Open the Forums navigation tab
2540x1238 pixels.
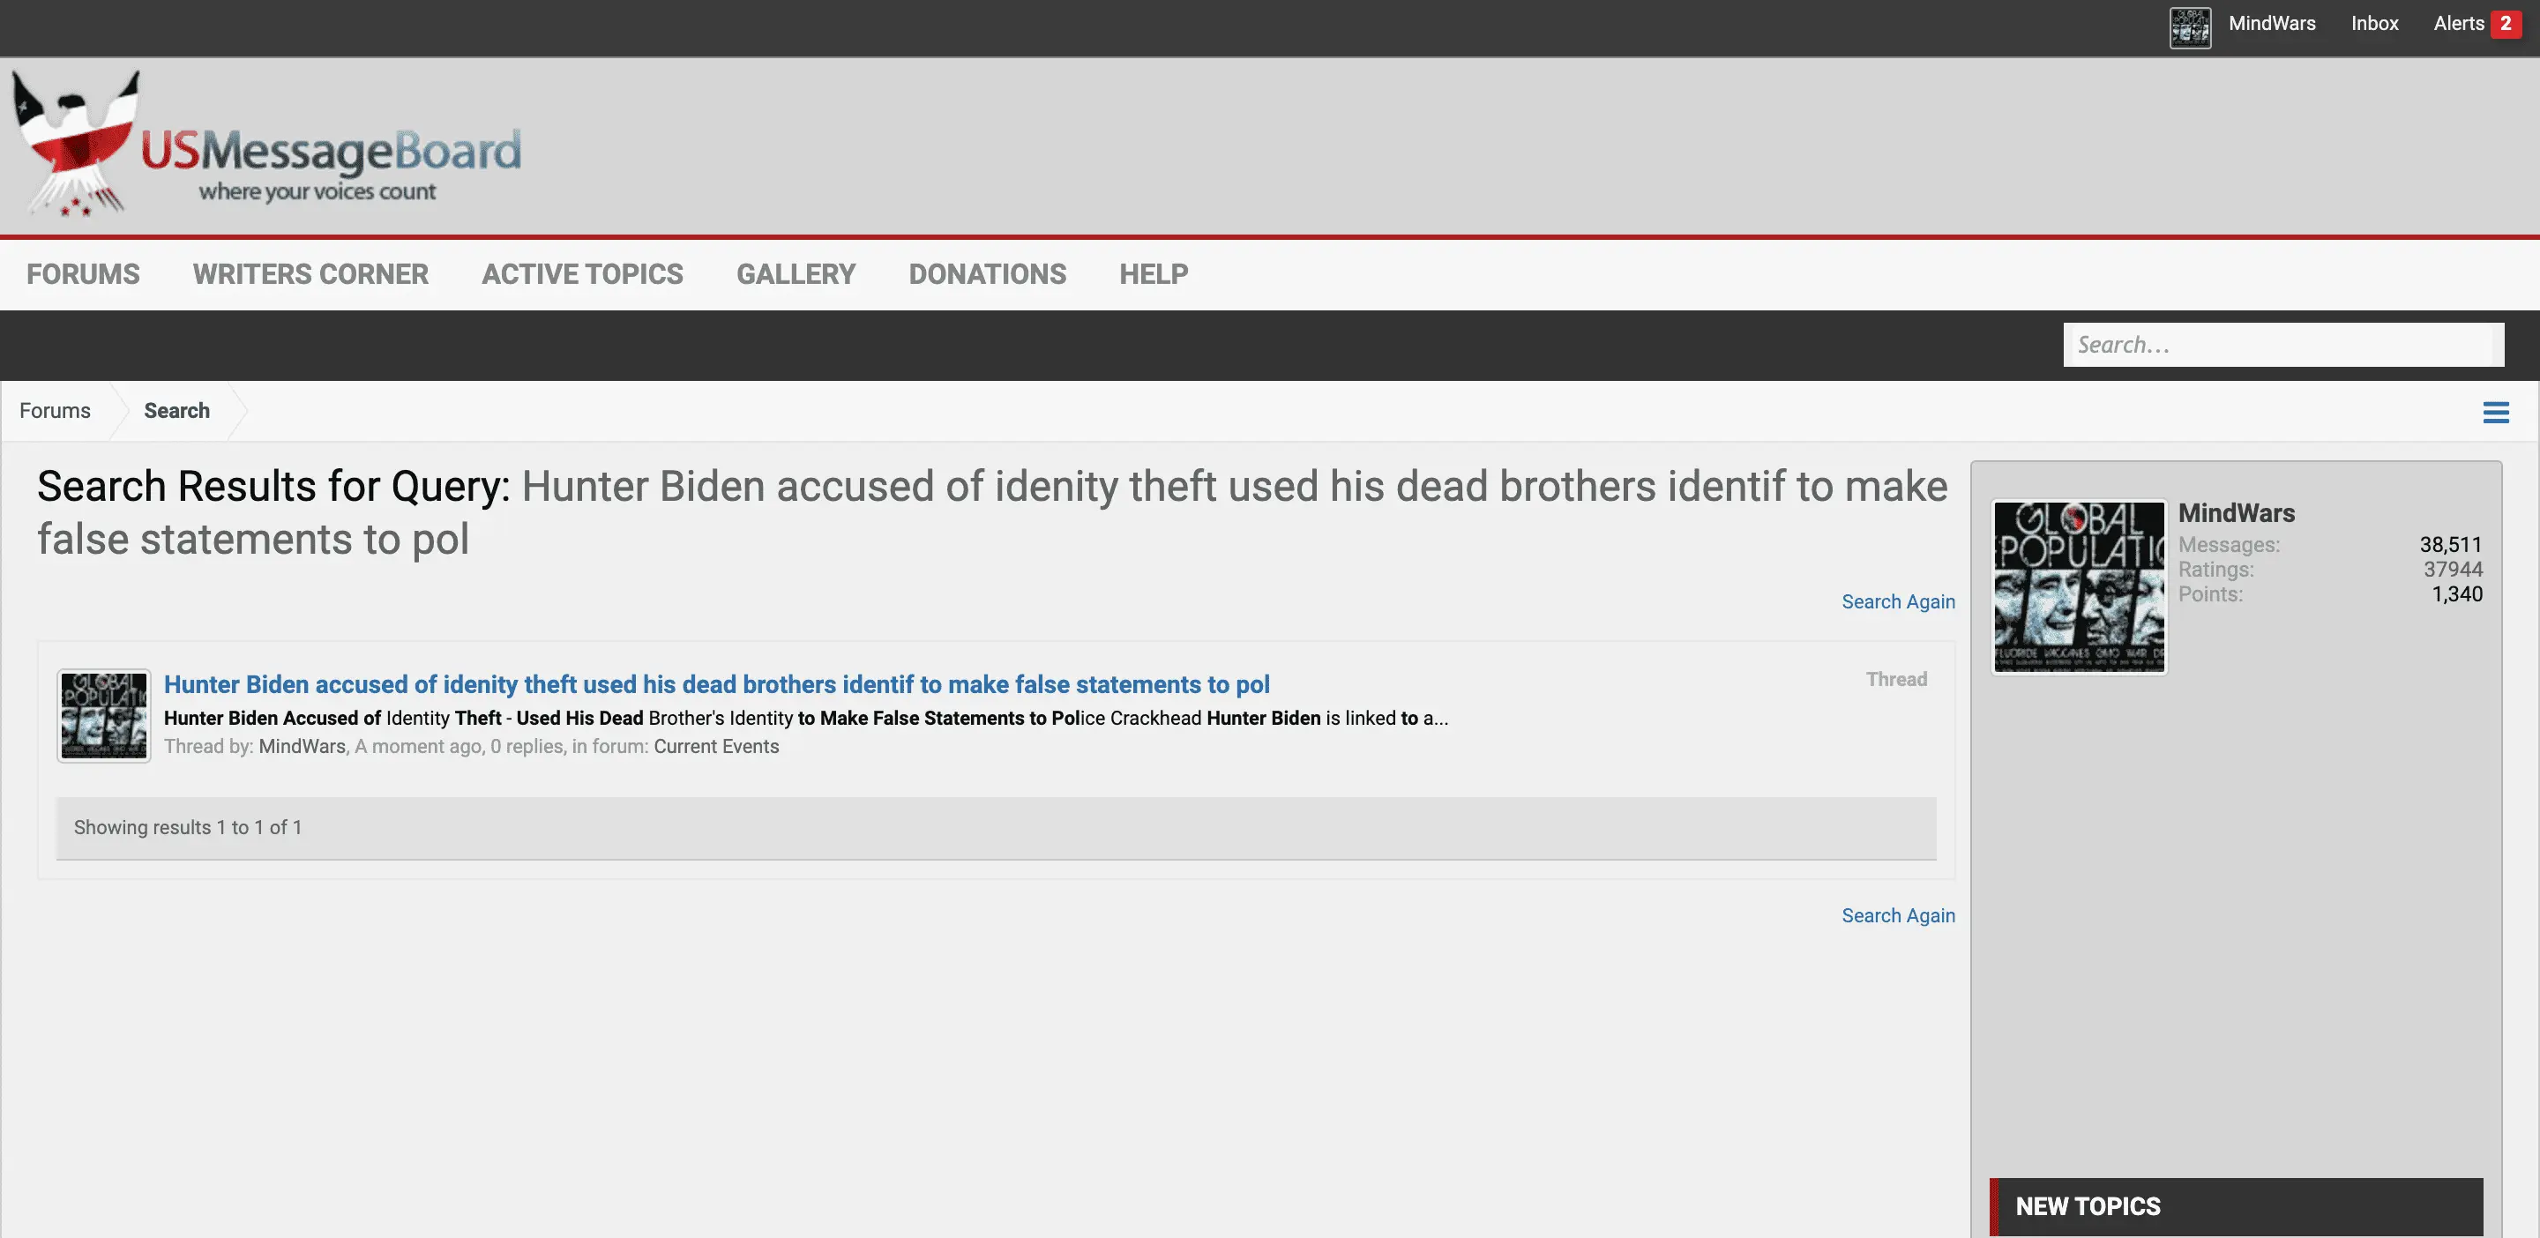[83, 274]
